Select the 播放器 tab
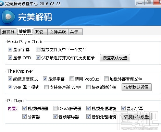 [x=25, y=32]
